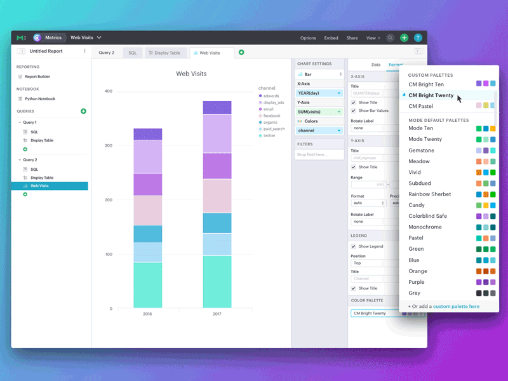Screen dimensions: 508x381
Task: Click the green plus button in the header
Action: (x=404, y=38)
